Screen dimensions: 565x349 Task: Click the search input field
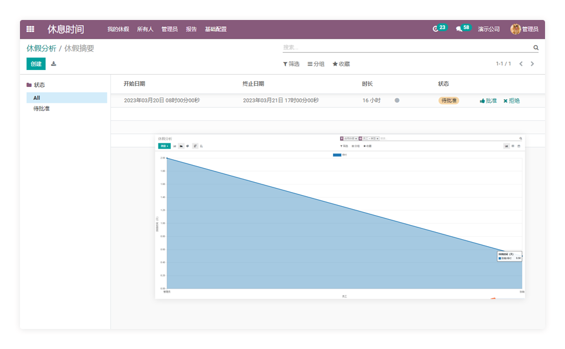tap(405, 48)
